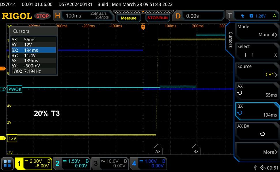Click the channel 1 ground marker
Image resolution: width=280 pixels, height=172 pixels.
pos(3,138)
